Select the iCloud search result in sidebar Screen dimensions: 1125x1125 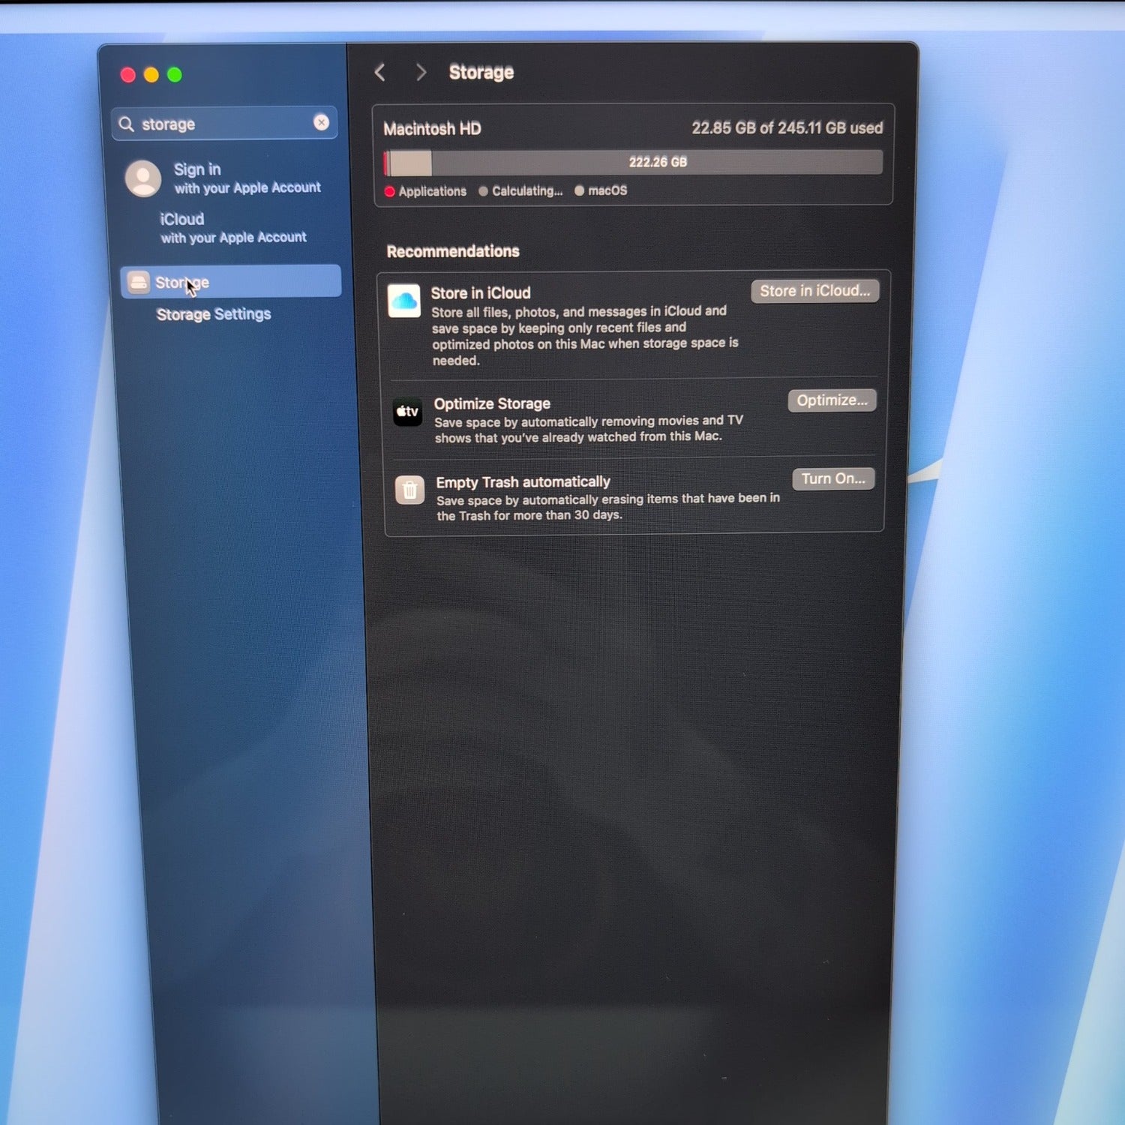232,228
